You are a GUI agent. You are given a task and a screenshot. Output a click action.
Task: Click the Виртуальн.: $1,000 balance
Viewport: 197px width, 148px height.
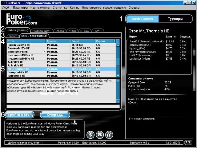click(x=94, y=142)
